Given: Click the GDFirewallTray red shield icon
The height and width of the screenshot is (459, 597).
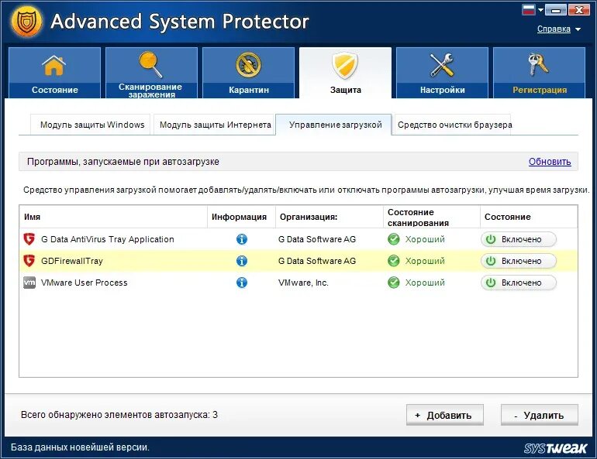Looking at the screenshot, I should (29, 261).
